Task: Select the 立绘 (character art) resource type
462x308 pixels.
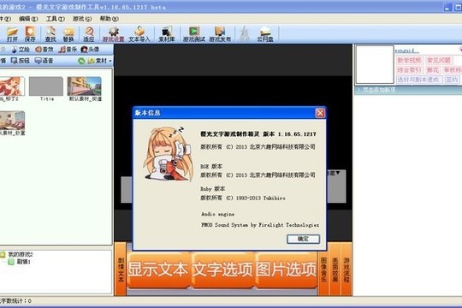Action: tap(21, 50)
